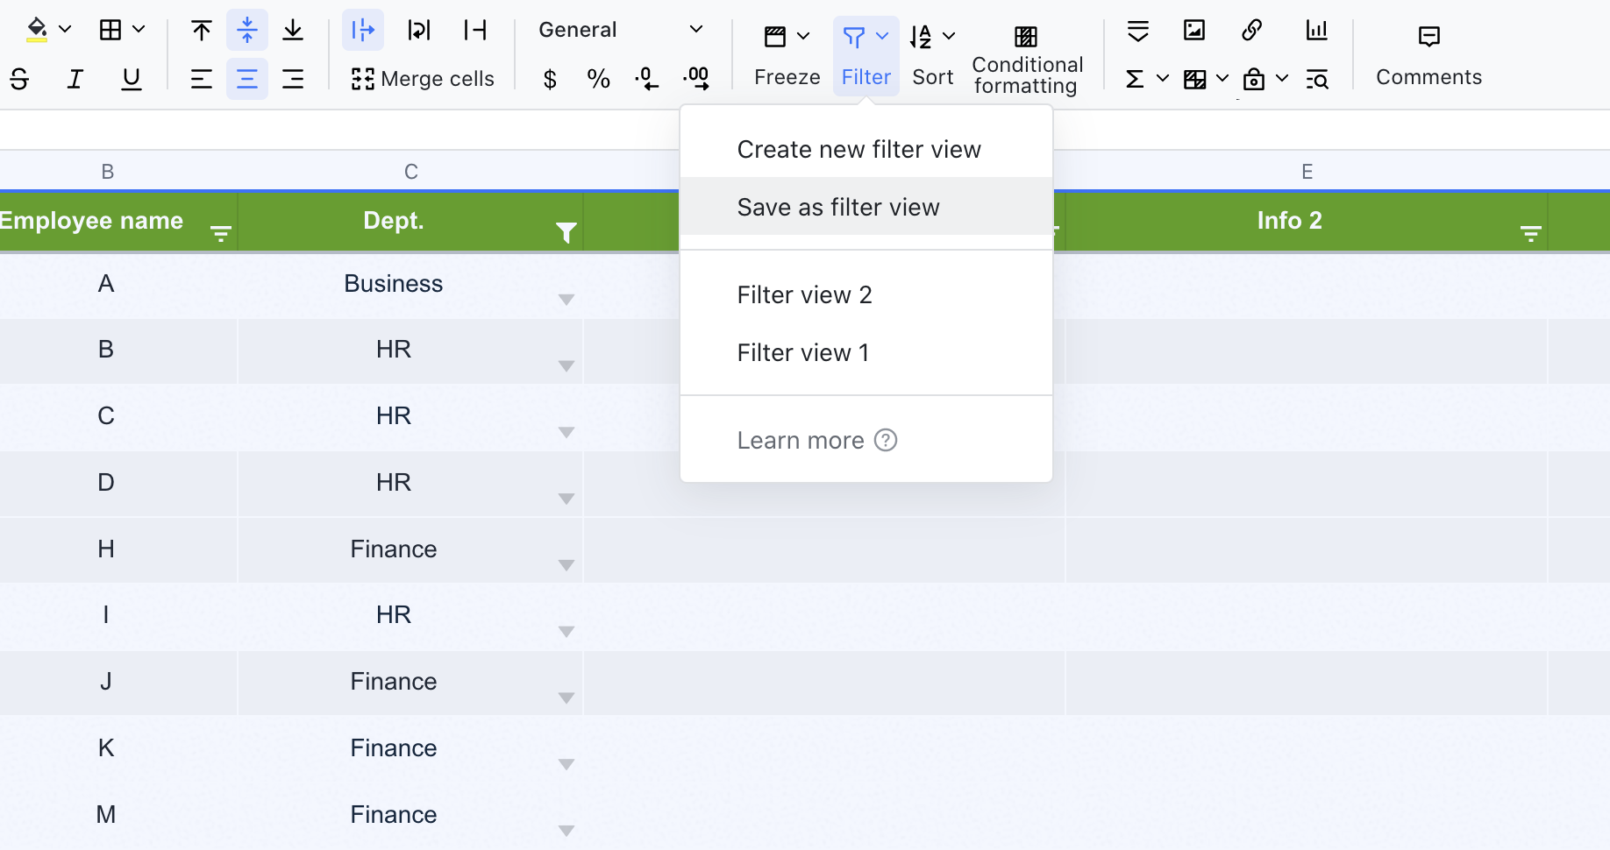Click the Merge cells button
Screen dimensions: 1610x850
click(423, 79)
